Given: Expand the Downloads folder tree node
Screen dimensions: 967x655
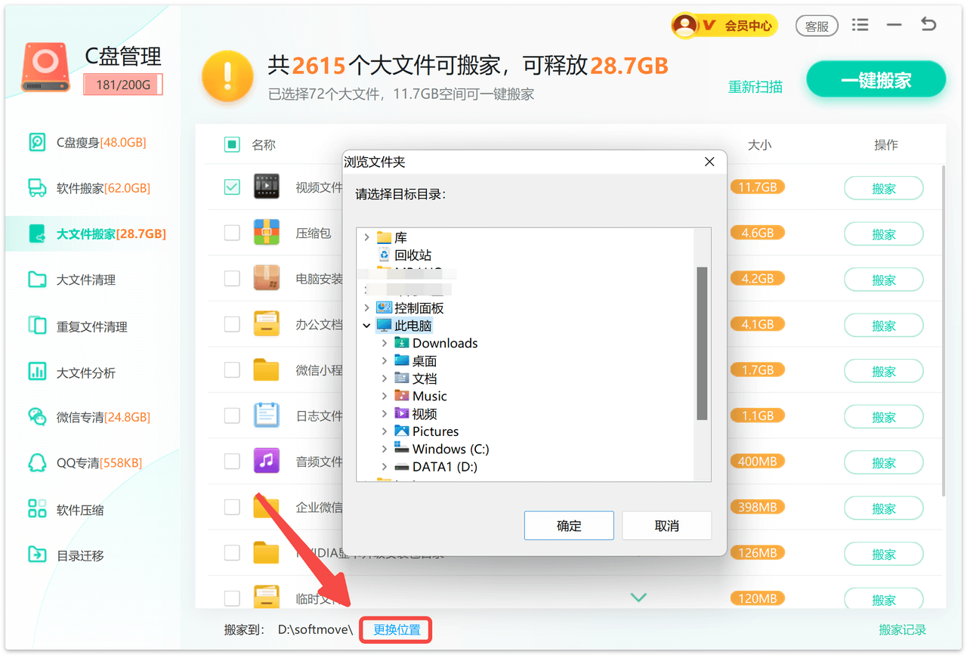Looking at the screenshot, I should click(x=385, y=343).
